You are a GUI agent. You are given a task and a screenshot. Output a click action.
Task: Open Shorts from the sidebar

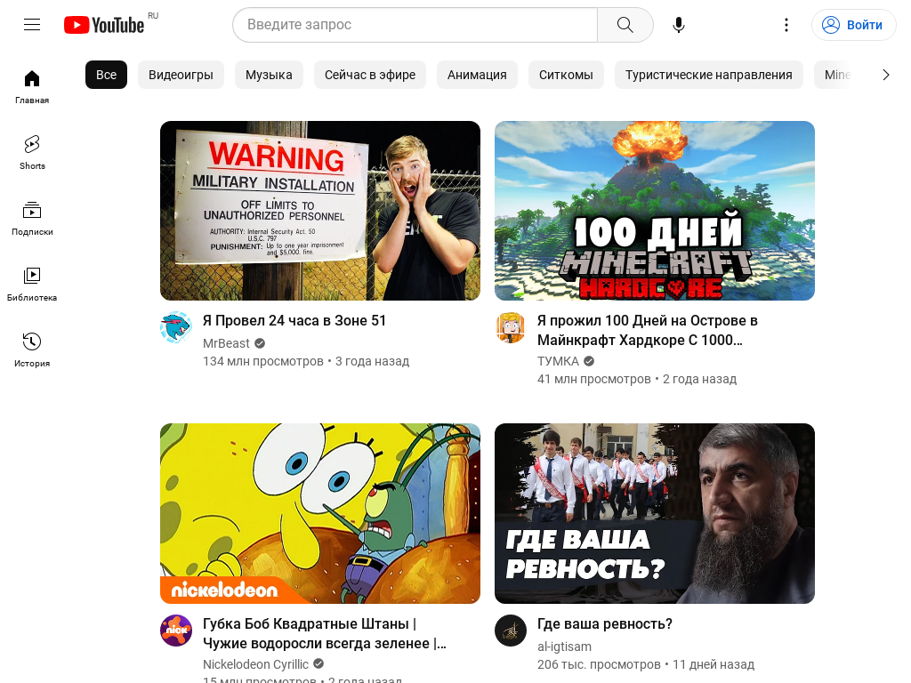32,153
